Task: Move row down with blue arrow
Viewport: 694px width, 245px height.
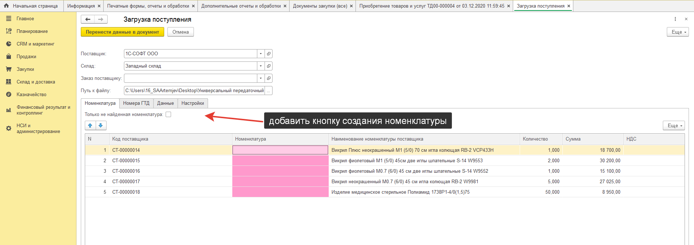Action: (101, 125)
